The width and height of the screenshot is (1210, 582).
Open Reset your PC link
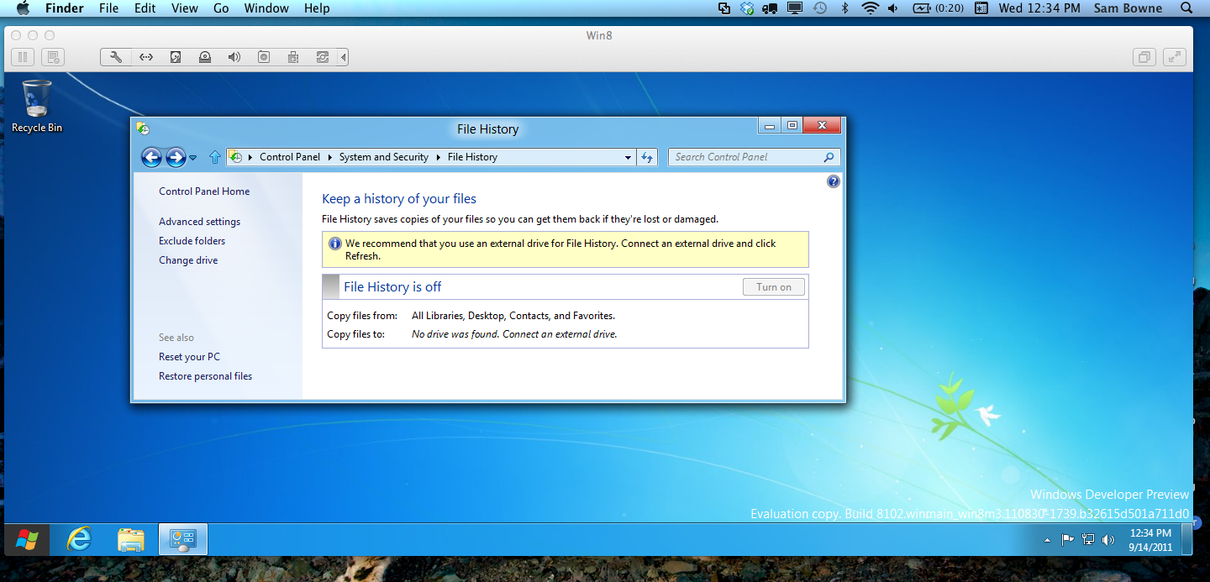tap(189, 357)
